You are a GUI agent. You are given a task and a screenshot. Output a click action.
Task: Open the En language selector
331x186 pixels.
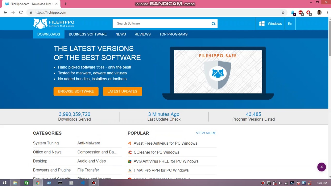(290, 24)
